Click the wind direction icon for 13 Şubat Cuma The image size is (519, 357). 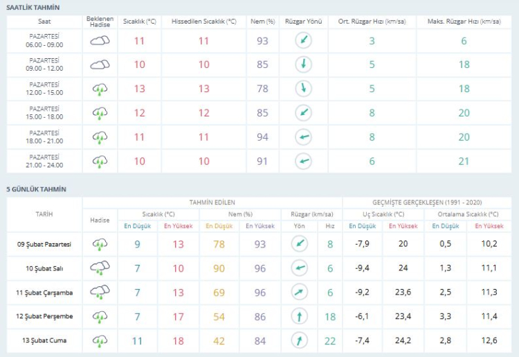pos(299,340)
